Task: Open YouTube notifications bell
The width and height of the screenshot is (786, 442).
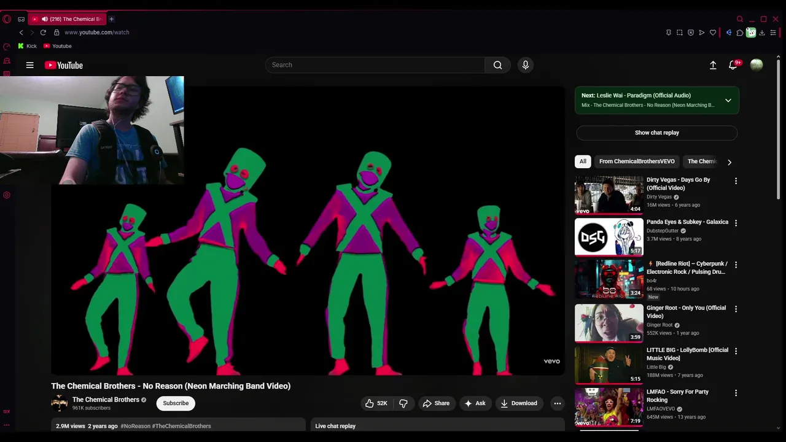Action: coord(733,65)
